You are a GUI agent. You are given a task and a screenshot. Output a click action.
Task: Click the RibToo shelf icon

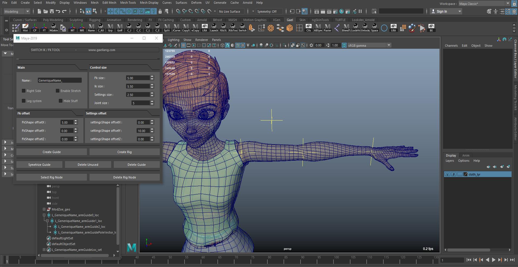(233, 27)
